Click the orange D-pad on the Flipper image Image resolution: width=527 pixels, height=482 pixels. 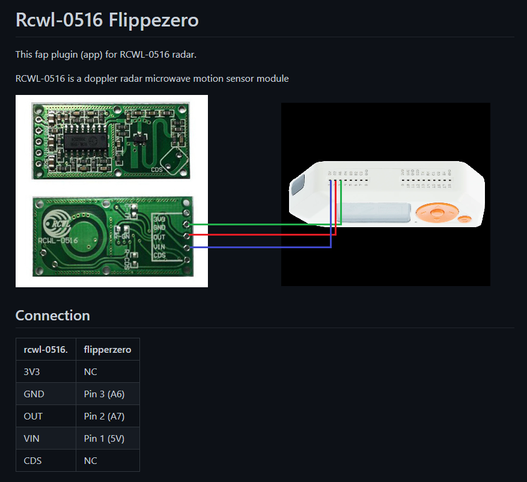click(x=437, y=212)
